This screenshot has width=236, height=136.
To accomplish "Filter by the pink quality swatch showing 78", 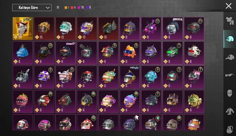I will pyautogui.click(x=79, y=8).
